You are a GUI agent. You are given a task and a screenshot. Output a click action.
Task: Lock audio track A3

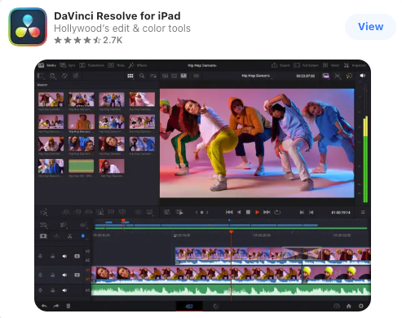coord(52,290)
